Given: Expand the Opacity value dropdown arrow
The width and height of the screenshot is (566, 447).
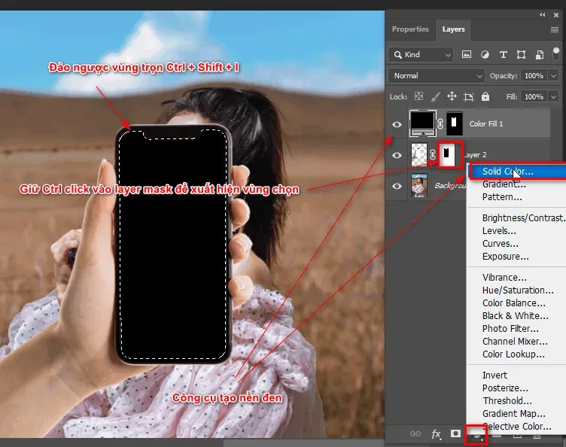Looking at the screenshot, I should [554, 76].
